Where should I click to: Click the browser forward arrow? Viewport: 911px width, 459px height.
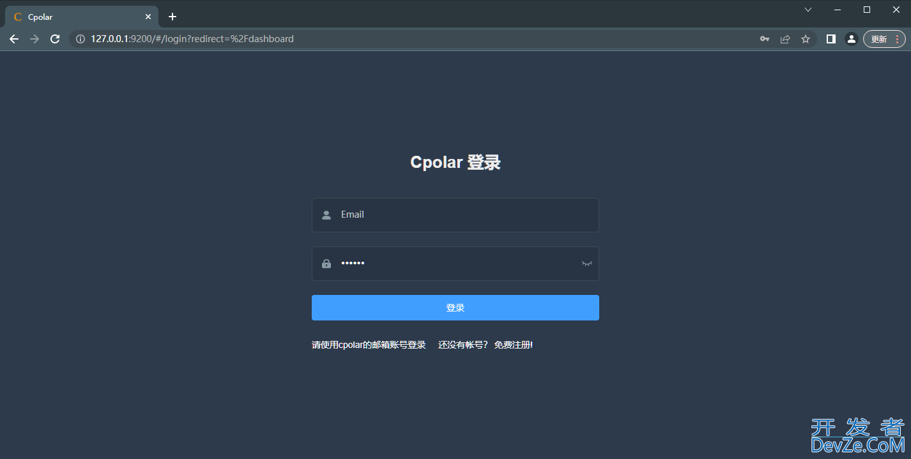pos(34,39)
